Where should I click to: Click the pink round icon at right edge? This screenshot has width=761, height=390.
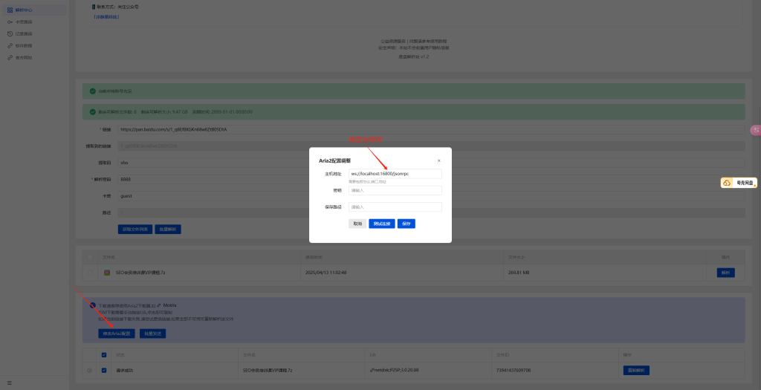tap(756, 130)
